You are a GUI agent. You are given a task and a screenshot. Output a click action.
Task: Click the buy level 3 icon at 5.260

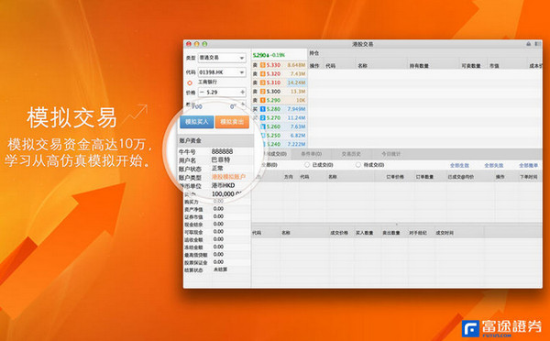tap(263, 126)
